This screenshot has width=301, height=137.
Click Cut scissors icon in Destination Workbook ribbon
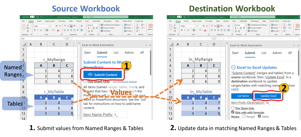click(175, 25)
